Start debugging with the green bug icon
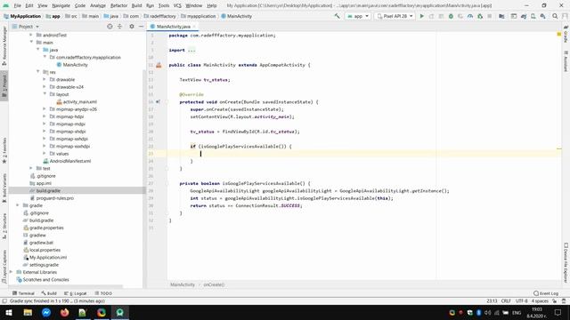570x320 pixels. [x=451, y=16]
